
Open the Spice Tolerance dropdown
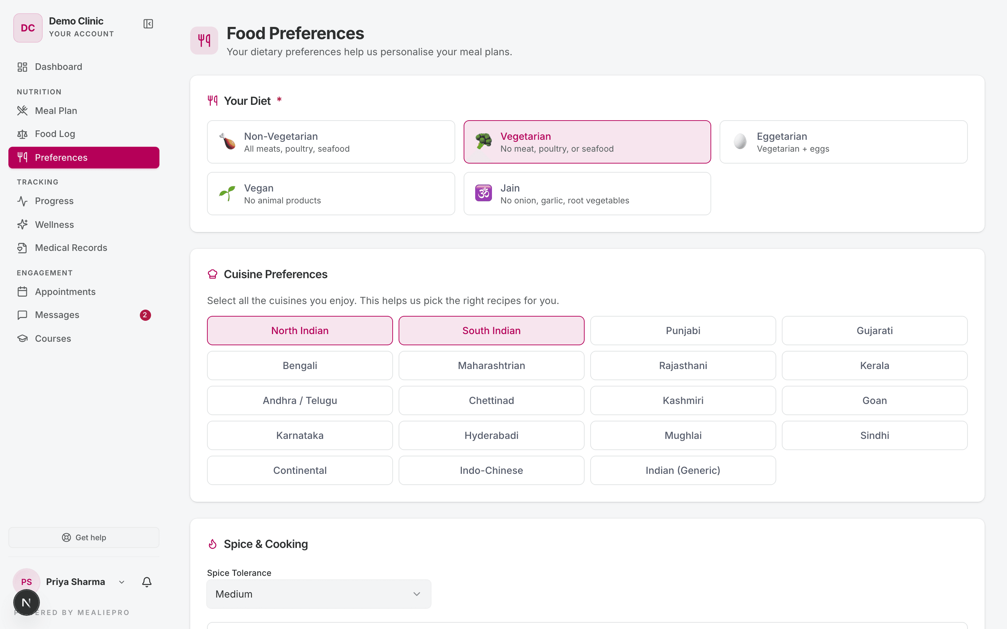[319, 594]
